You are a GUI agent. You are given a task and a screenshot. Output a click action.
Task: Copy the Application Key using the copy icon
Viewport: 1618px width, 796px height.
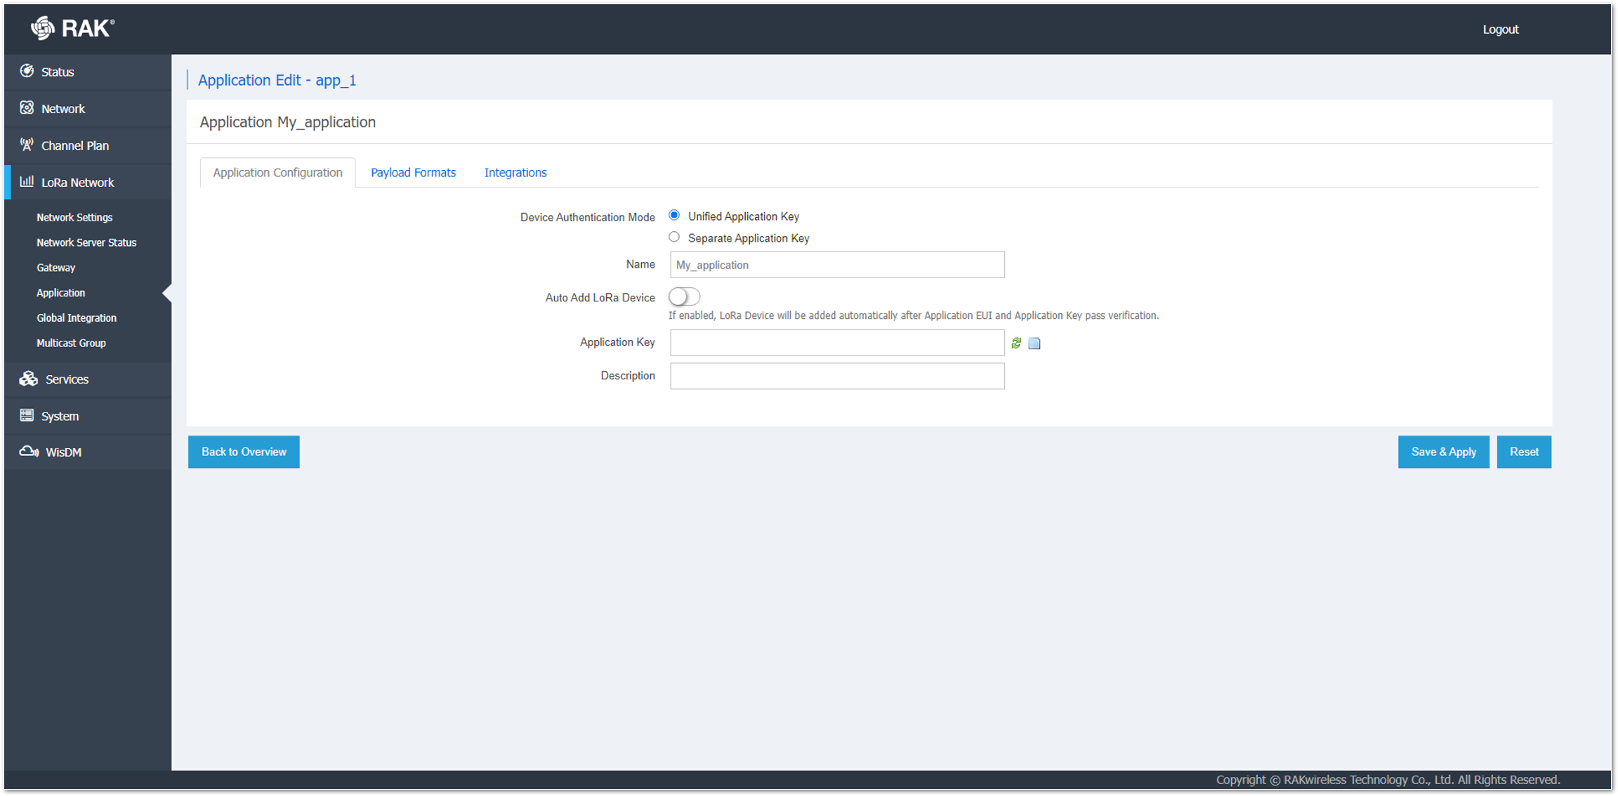pos(1034,344)
